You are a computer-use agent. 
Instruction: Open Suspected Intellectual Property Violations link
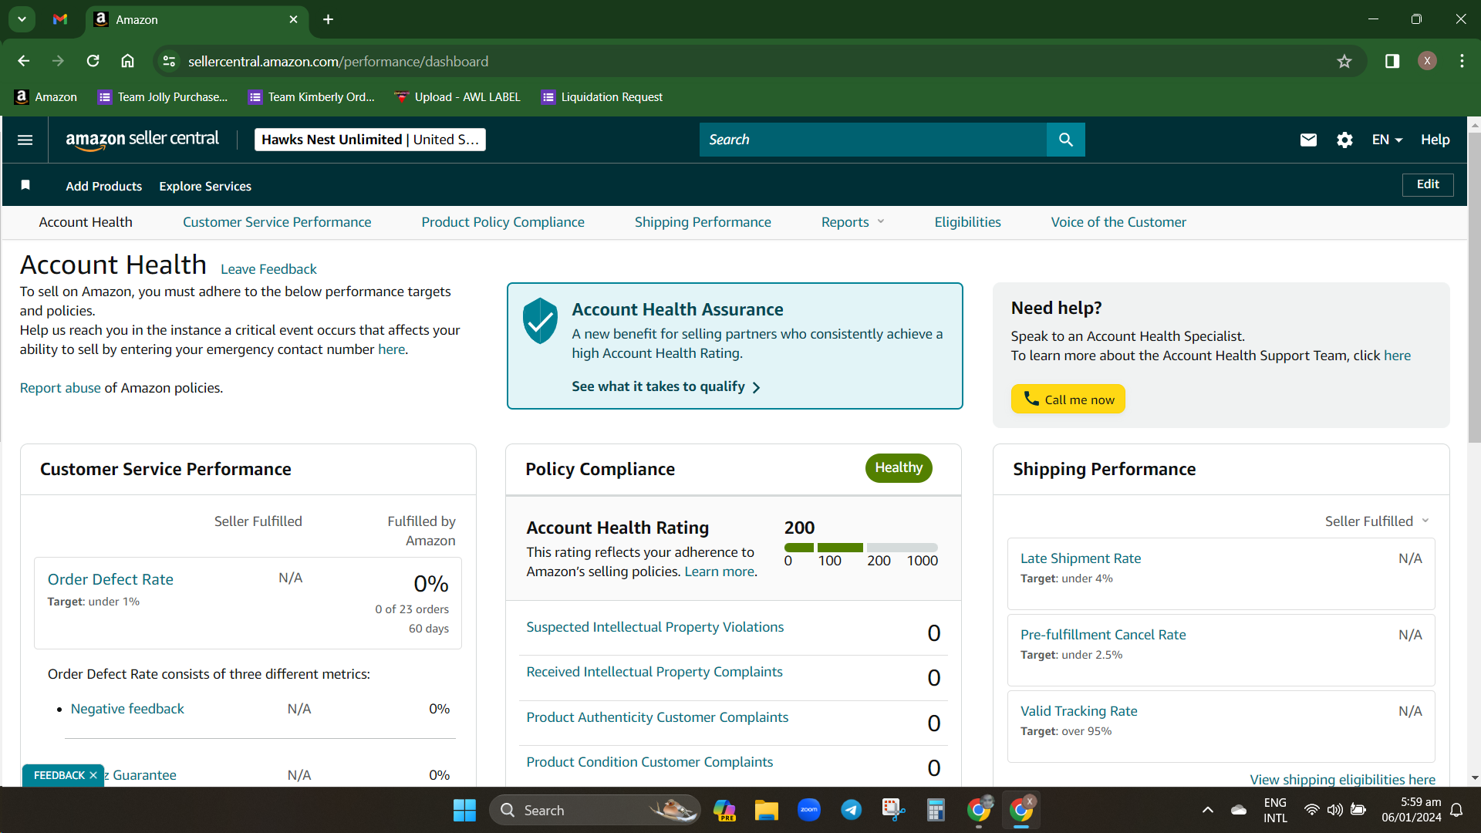[x=655, y=627]
